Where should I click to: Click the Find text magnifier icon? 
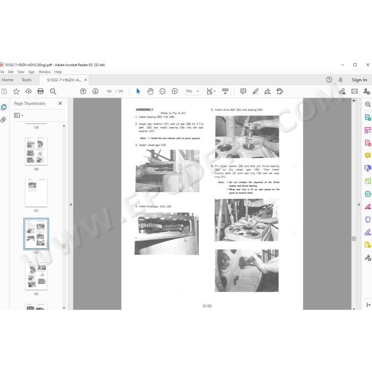[x=53, y=91]
